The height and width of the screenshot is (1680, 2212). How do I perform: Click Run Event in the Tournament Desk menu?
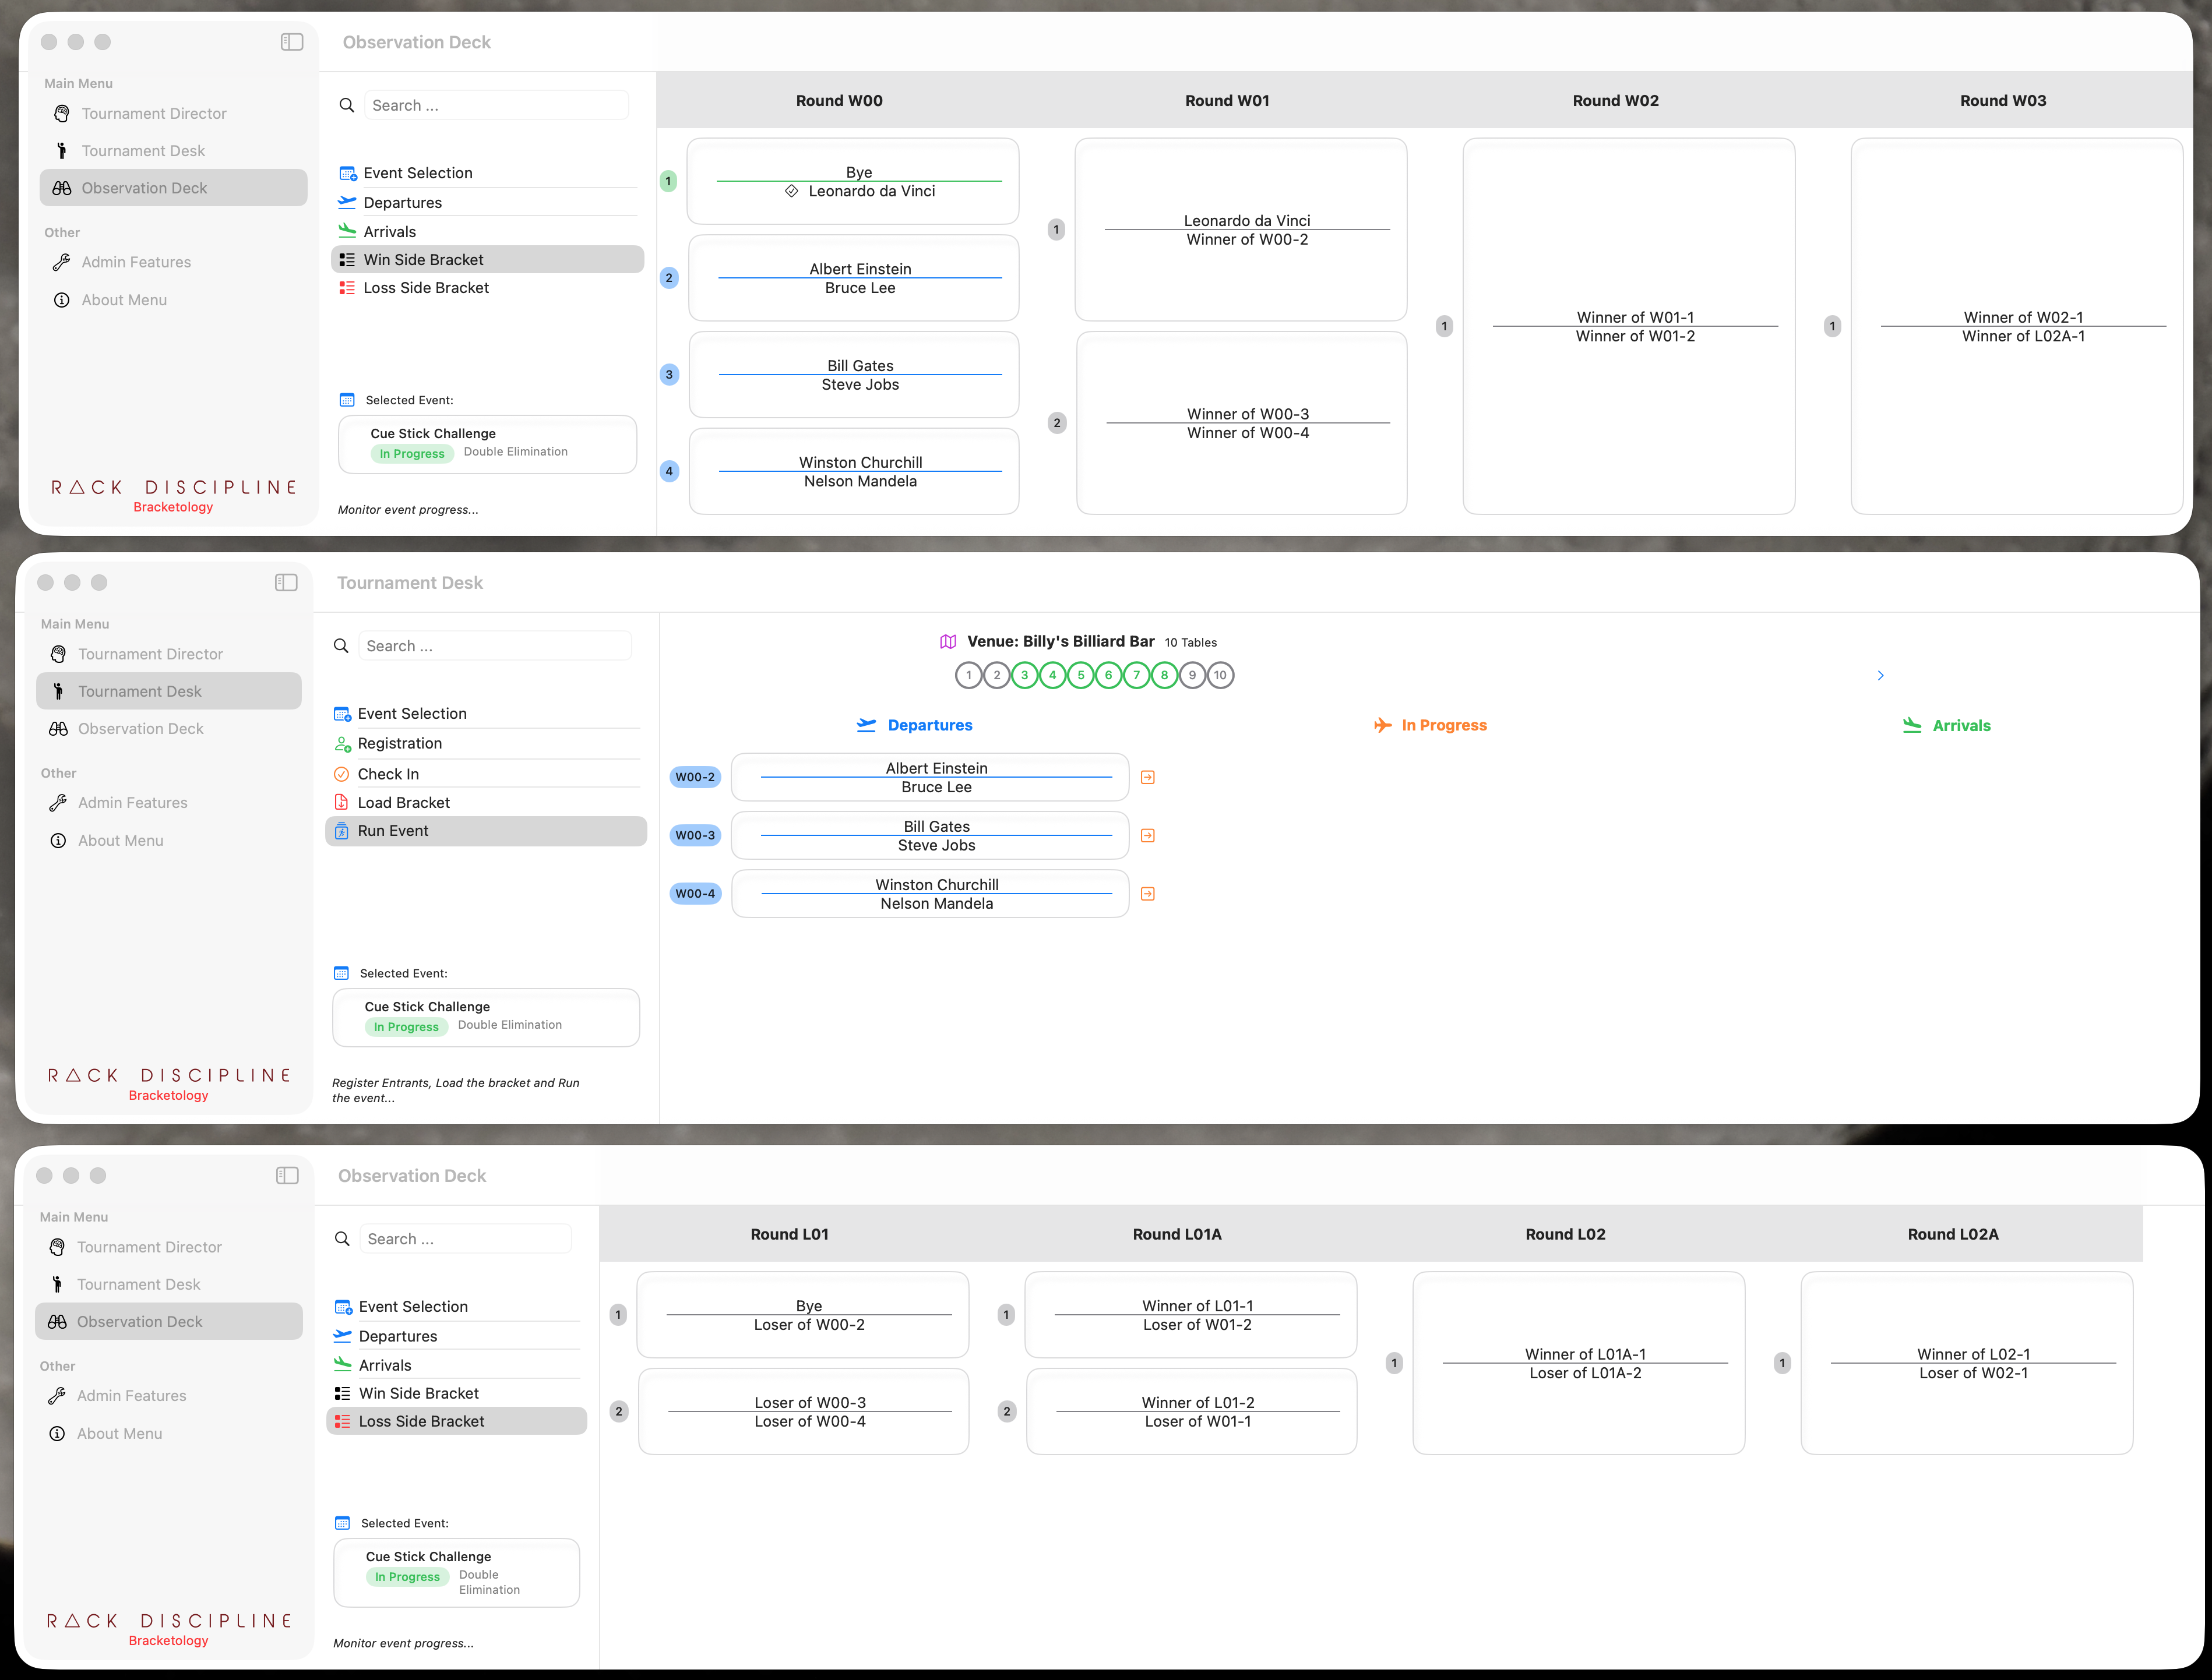394,830
